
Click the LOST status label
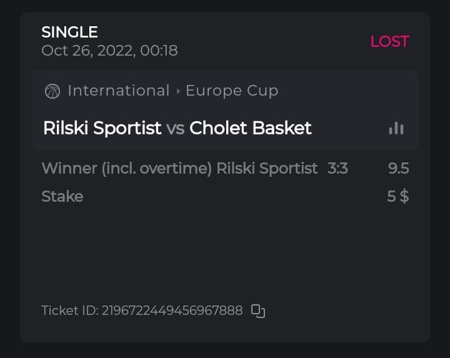[389, 41]
